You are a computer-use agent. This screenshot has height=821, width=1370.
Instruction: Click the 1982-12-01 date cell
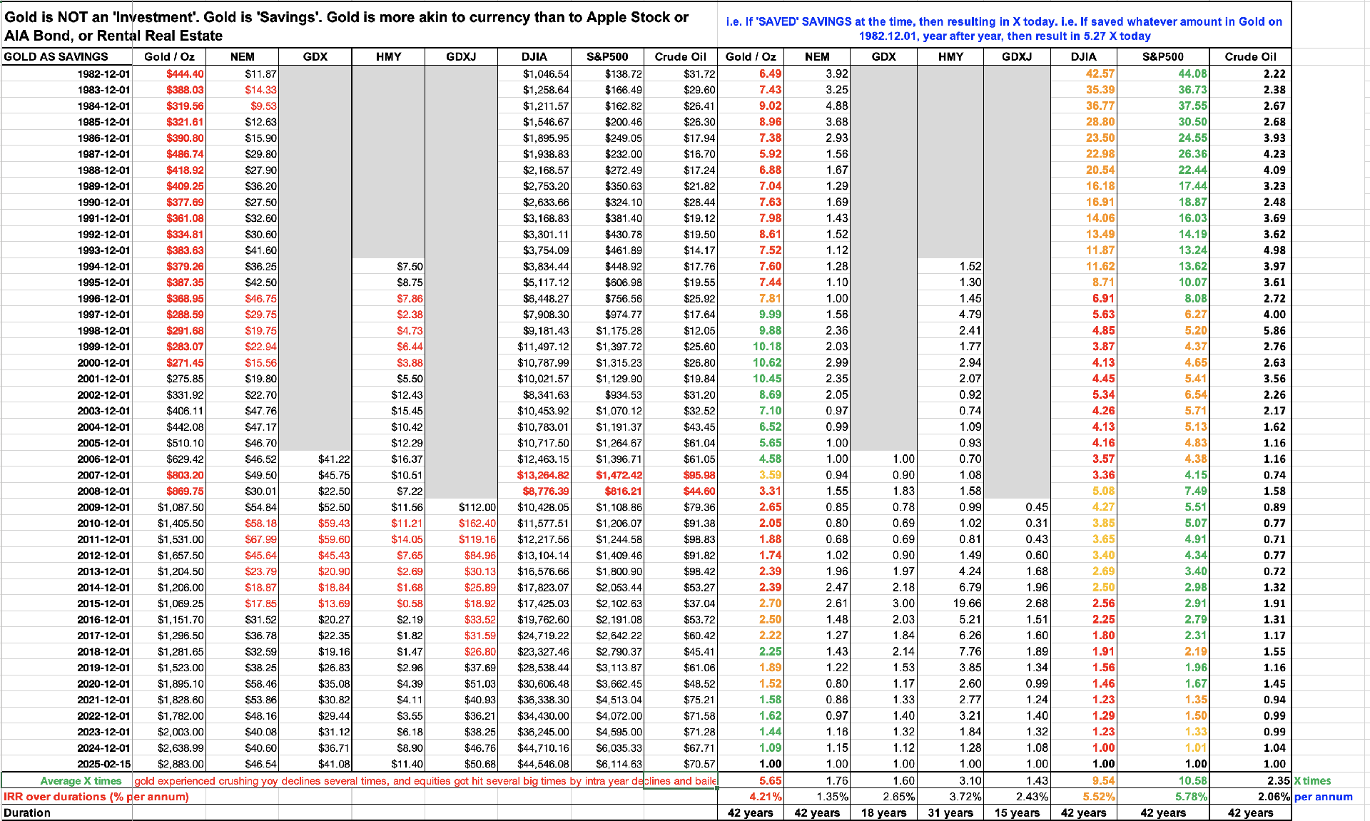[103, 73]
